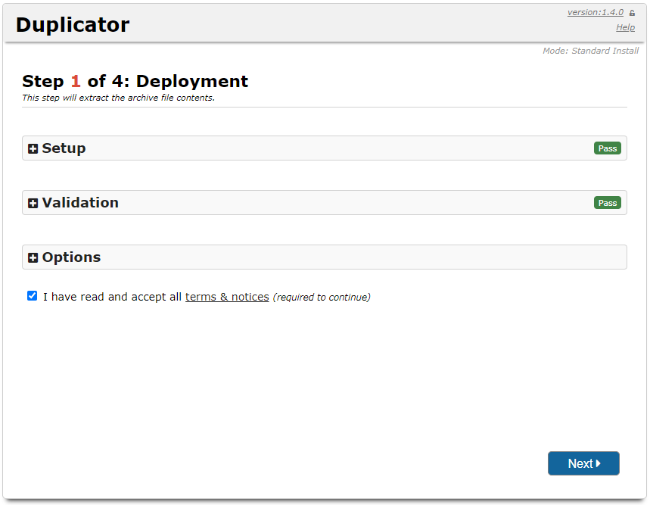The image size is (650, 505).
Task: Click the '(required to continue)' note
Action: click(322, 298)
